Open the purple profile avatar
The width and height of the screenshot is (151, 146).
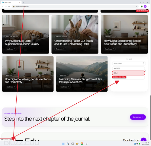click(x=145, y=7)
